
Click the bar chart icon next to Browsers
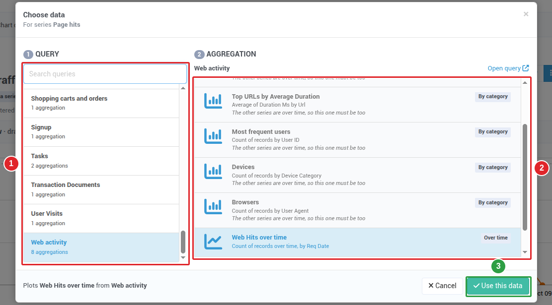pyautogui.click(x=213, y=207)
